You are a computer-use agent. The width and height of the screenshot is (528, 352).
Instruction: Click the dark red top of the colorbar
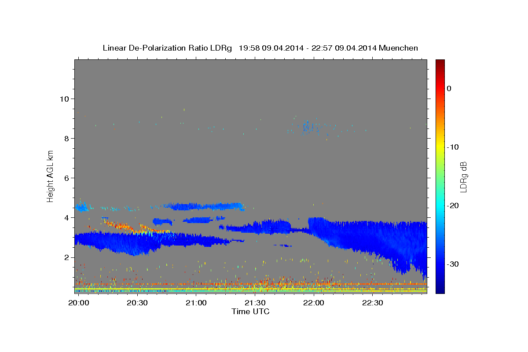(x=440, y=63)
